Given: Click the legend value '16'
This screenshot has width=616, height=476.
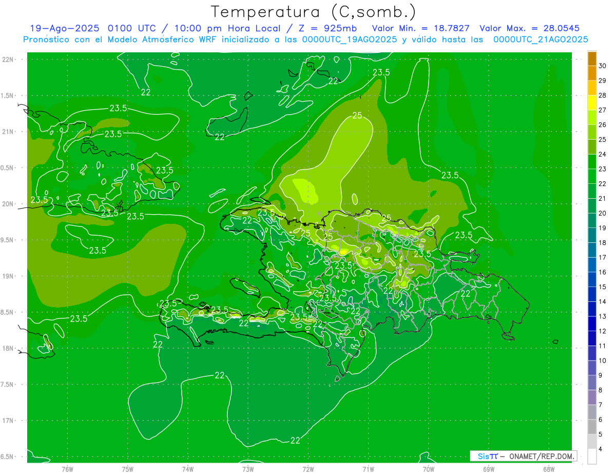Looking at the screenshot, I should tap(603, 272).
